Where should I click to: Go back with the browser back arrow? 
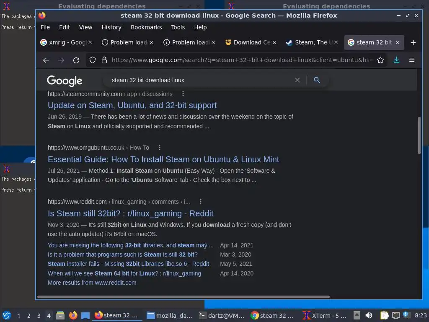(x=46, y=60)
